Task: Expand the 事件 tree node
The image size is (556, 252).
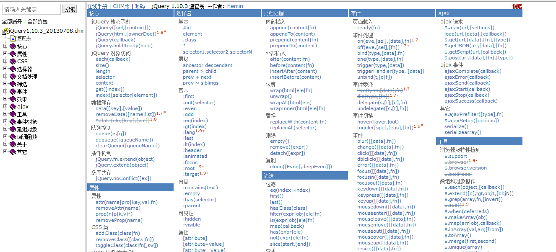Action: (5, 92)
